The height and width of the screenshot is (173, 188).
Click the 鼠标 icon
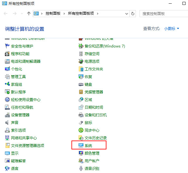point(81,122)
